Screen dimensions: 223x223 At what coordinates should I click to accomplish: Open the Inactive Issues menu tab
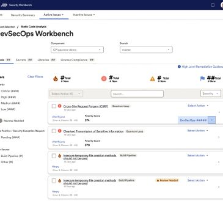coord(84,15)
